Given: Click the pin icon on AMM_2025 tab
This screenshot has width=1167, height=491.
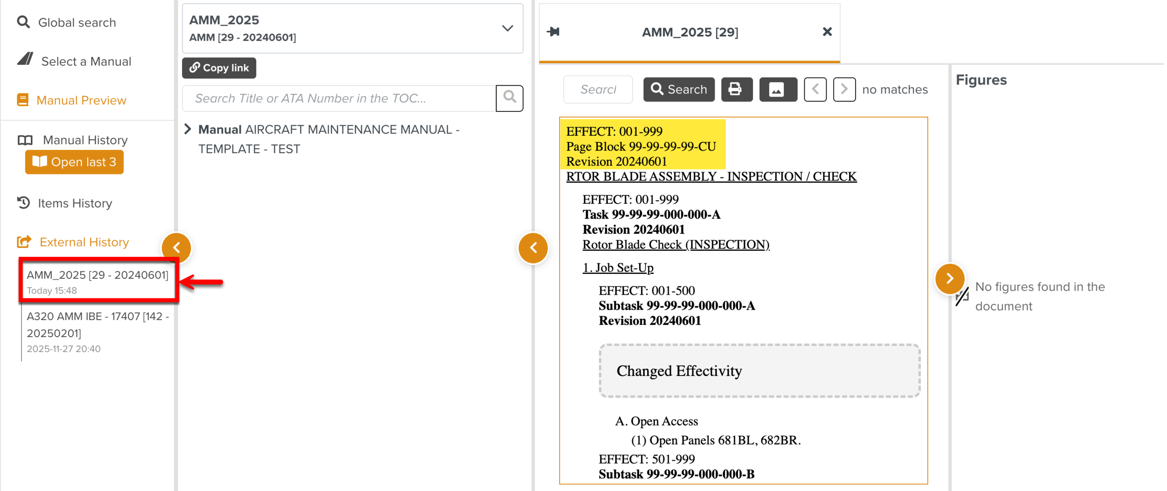Looking at the screenshot, I should tap(553, 32).
